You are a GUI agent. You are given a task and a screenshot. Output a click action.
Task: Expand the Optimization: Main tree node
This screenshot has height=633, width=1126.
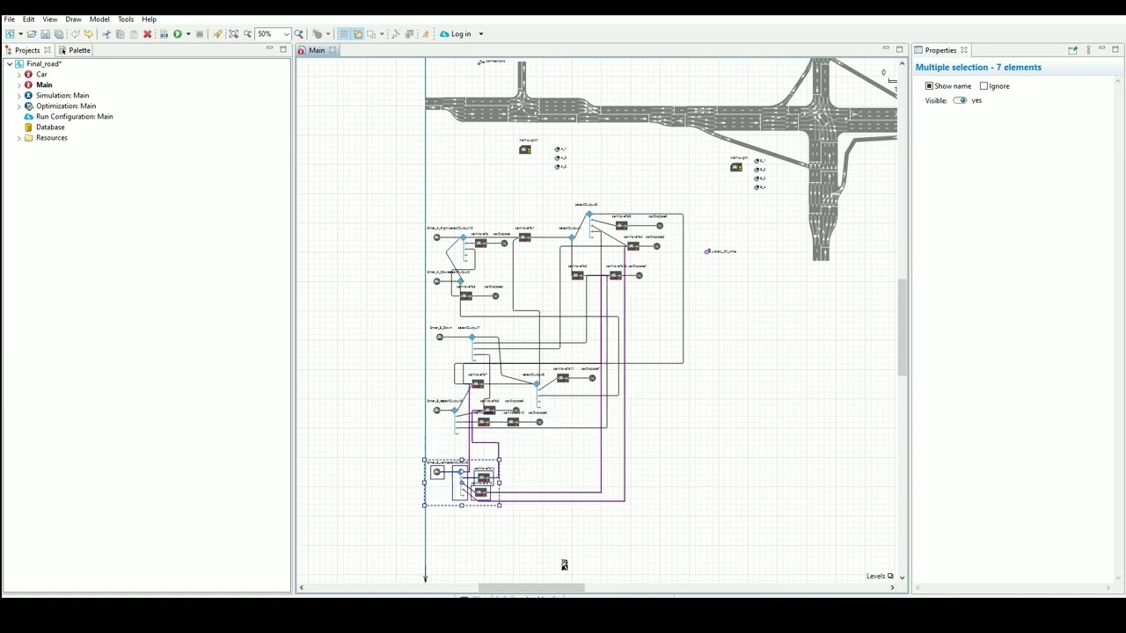[18, 106]
